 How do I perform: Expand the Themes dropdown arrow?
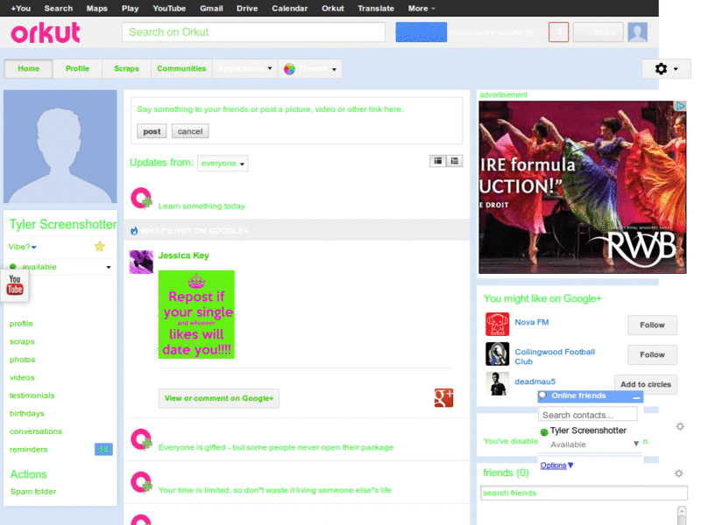pyautogui.click(x=334, y=69)
